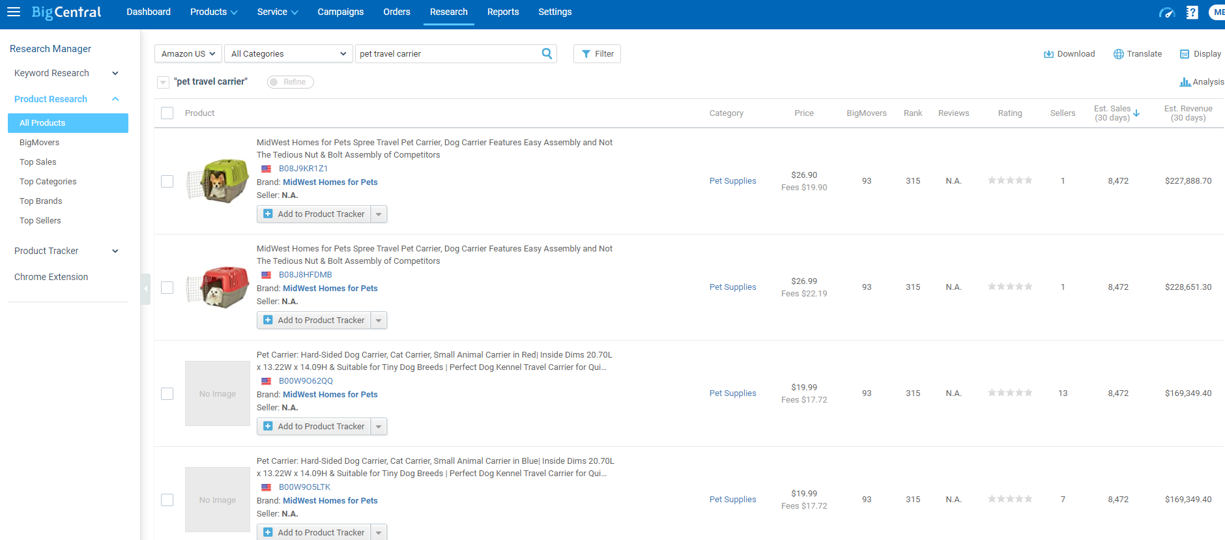
Task: Click the BigCentral logo
Action: tap(66, 12)
